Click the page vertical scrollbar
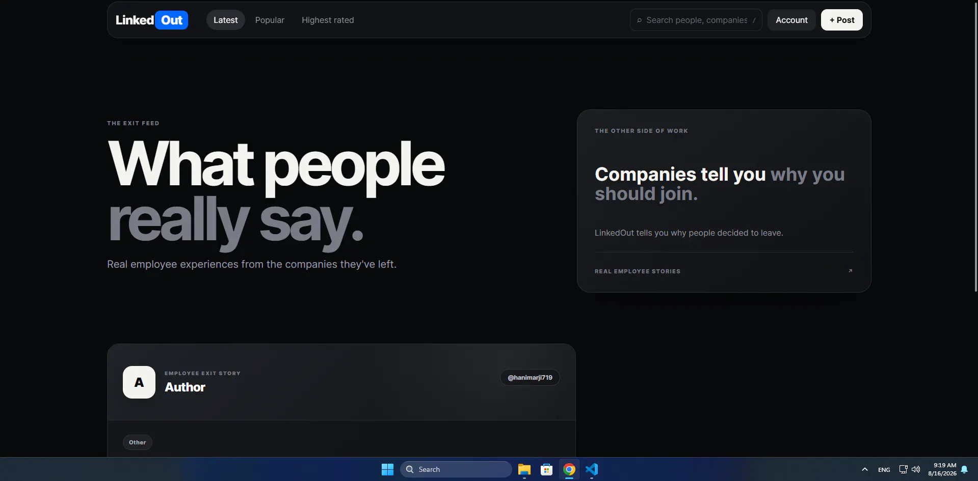This screenshot has height=481, width=978. (x=975, y=148)
